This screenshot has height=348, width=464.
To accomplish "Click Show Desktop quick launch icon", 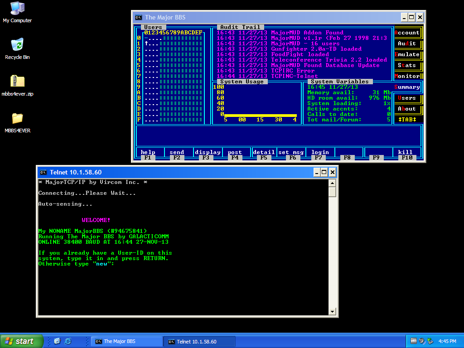I will (x=58, y=341).
